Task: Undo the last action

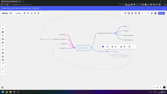Action: [3, 69]
